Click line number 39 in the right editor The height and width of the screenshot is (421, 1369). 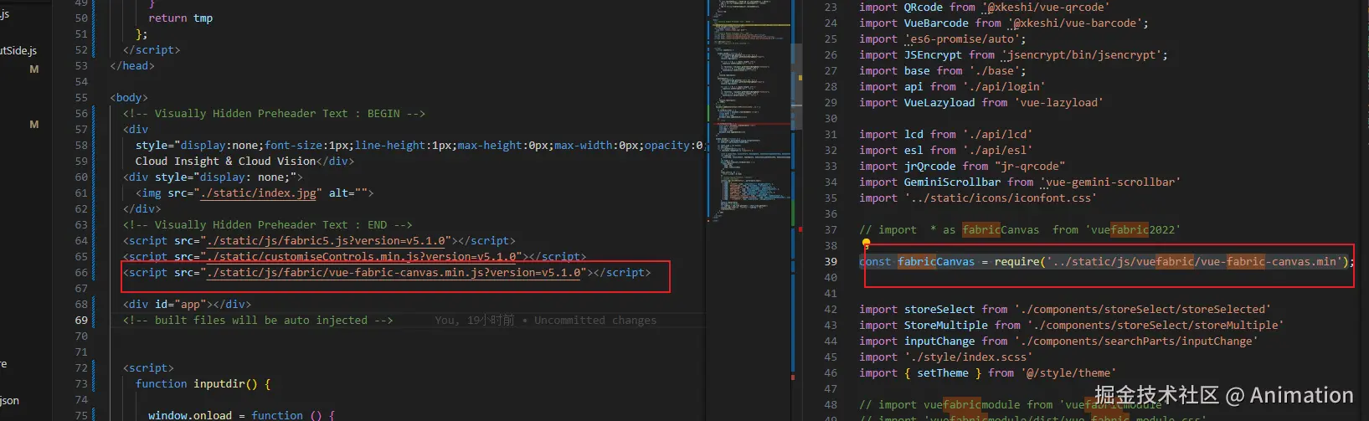point(831,262)
